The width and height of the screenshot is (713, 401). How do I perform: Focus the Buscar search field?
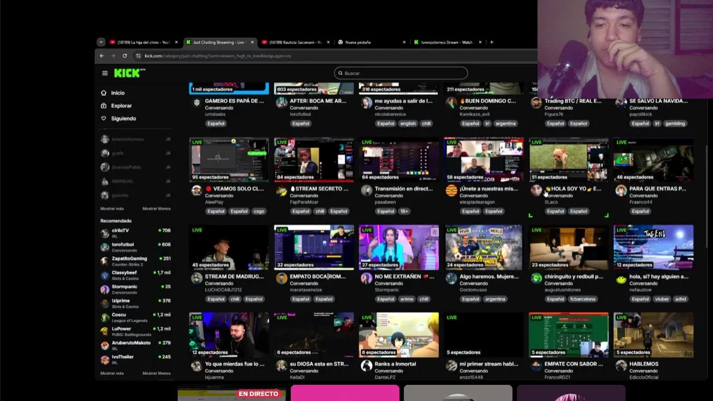pos(401,73)
